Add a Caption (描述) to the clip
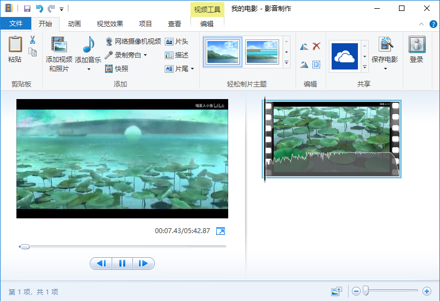The image size is (440, 301). pyautogui.click(x=177, y=55)
